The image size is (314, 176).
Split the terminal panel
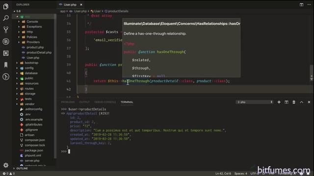tap(287, 102)
